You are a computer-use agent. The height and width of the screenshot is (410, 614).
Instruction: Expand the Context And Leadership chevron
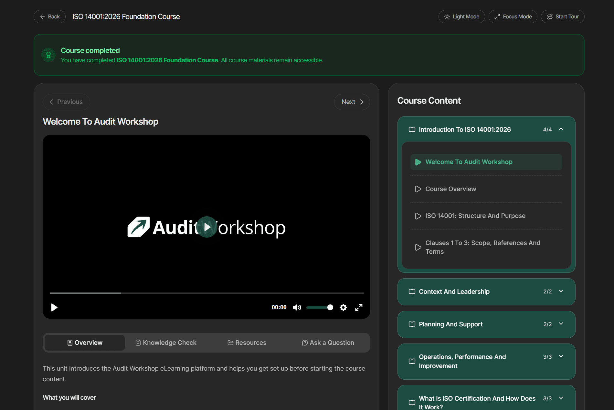[561, 291]
